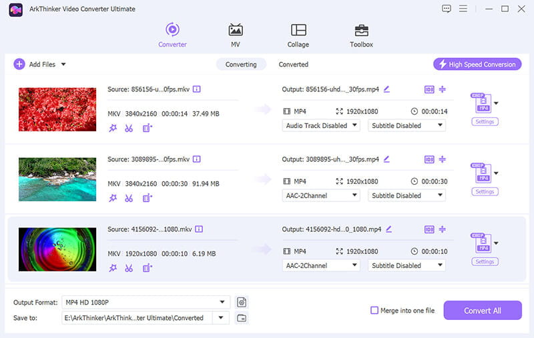Screen dimensions: 534x338
Task: Open Subtitle Disabled dropdown for 4156092 video
Action: click(407, 265)
